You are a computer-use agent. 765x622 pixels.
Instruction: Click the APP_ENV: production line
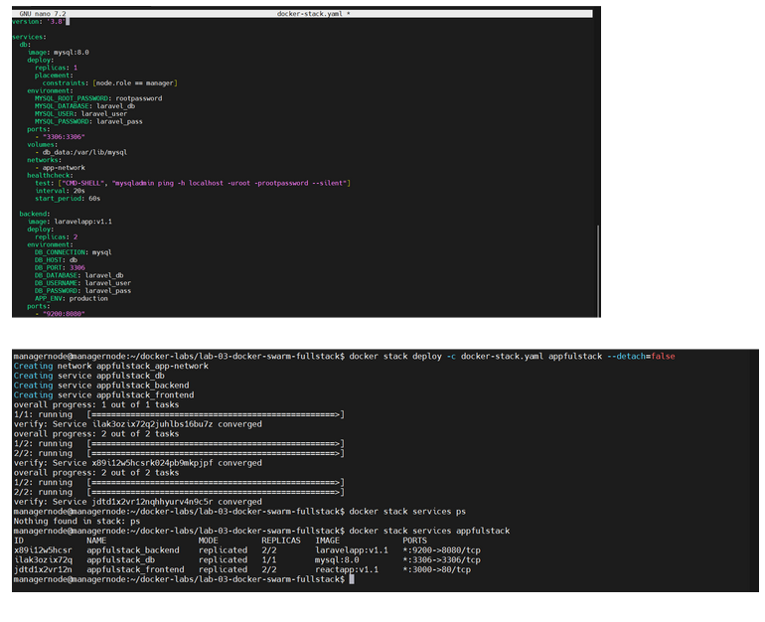click(x=71, y=298)
